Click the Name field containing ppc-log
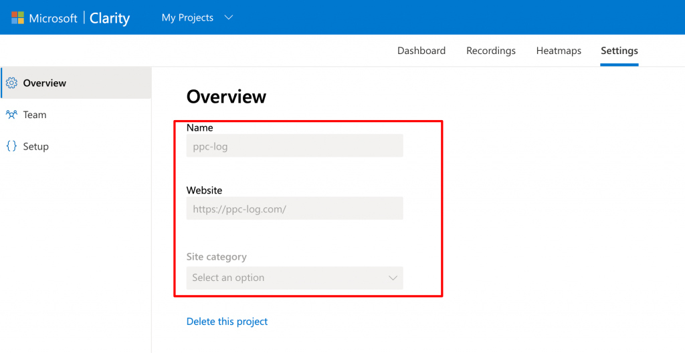The image size is (685, 353). (294, 145)
